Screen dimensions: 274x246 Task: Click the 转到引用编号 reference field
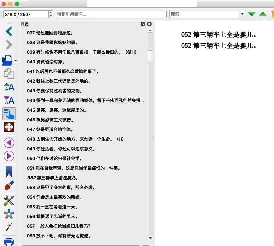pos(111,14)
